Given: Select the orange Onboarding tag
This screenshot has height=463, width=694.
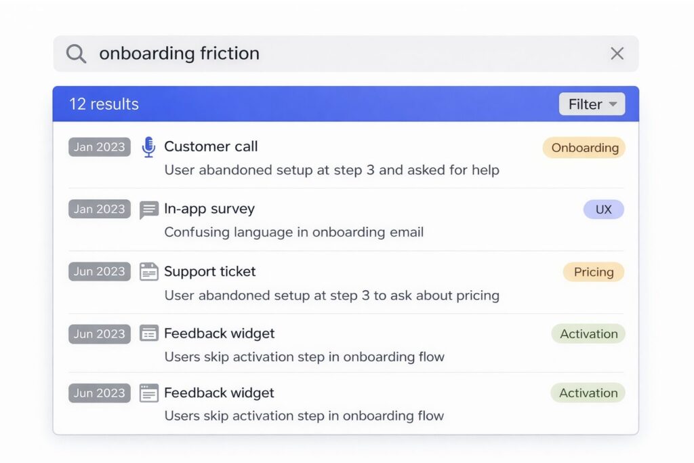Looking at the screenshot, I should click(x=584, y=148).
